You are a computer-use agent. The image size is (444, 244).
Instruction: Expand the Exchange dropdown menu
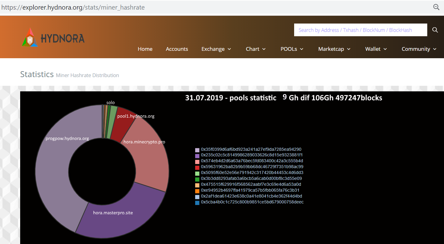[x=216, y=49]
